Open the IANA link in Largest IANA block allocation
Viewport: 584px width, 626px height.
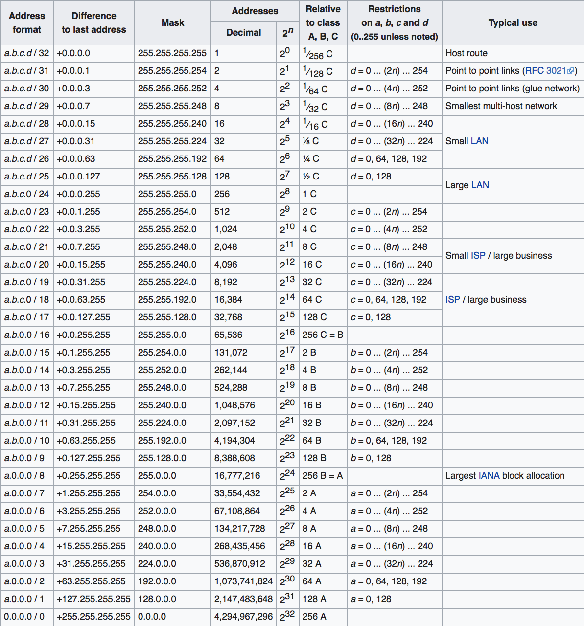coord(489,476)
